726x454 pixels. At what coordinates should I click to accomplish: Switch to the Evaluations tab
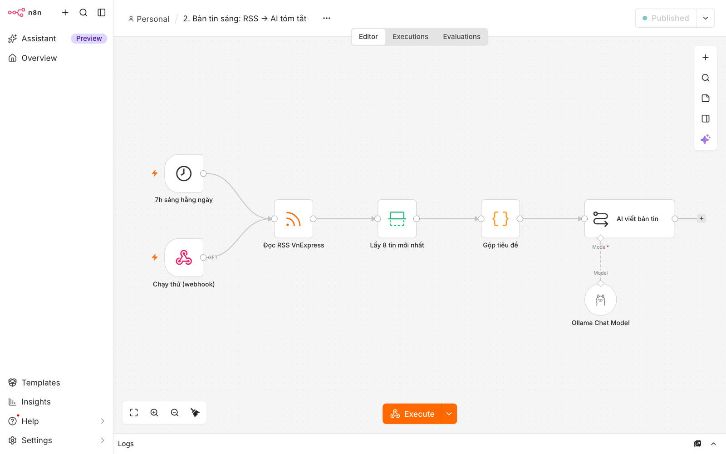[462, 37]
